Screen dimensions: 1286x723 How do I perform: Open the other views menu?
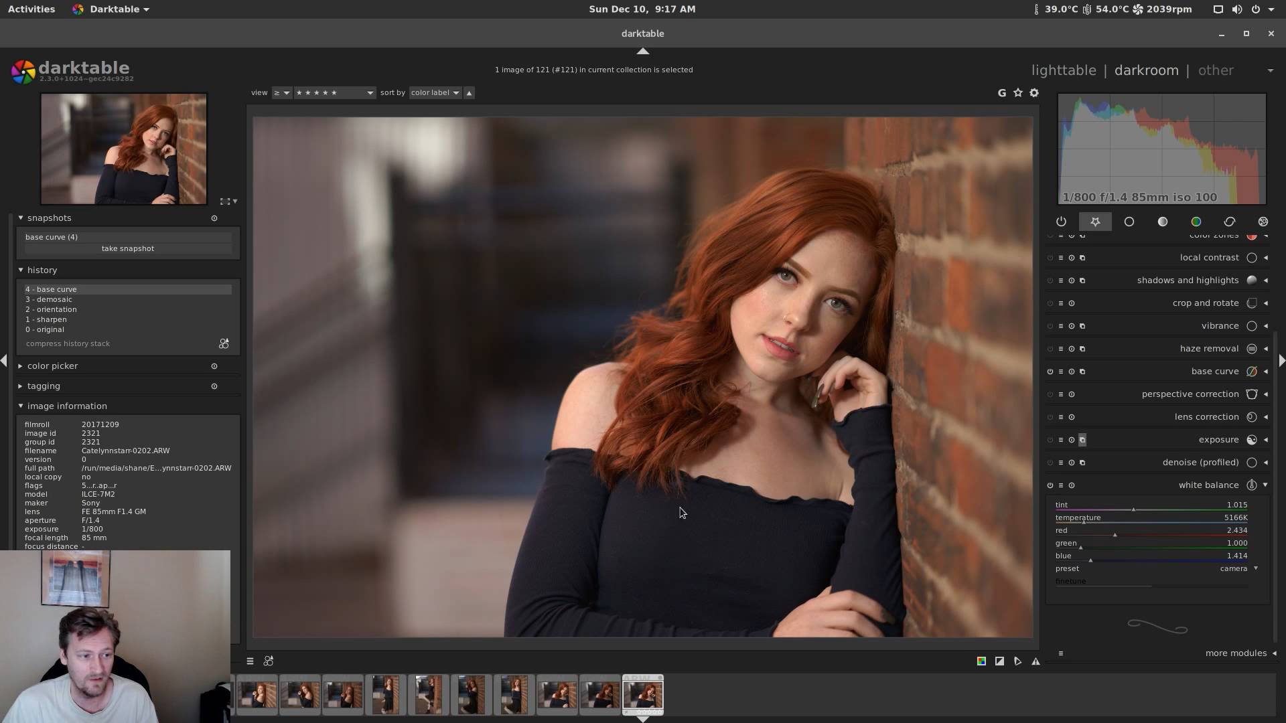coord(1216,70)
